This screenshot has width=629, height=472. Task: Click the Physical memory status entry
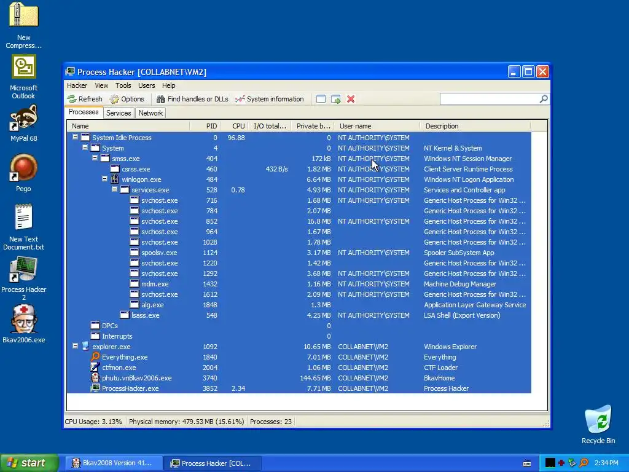[x=187, y=422]
